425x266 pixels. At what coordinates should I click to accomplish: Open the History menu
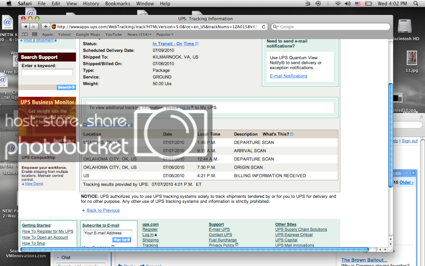click(91, 3)
